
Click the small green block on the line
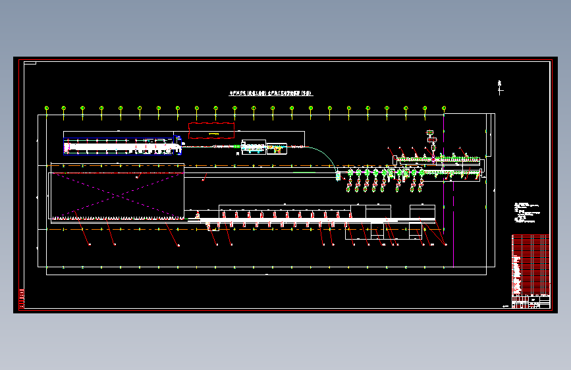[x=236, y=146]
